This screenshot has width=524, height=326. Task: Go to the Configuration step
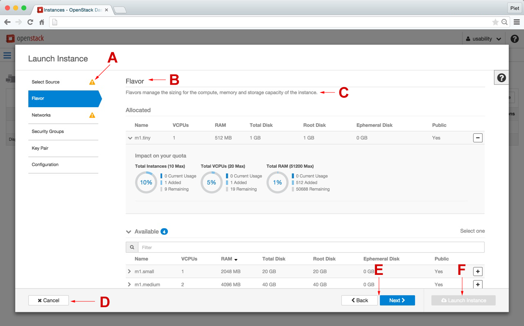[45, 165]
